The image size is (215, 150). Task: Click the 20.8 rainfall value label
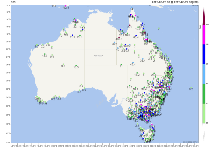[x=131, y=101]
